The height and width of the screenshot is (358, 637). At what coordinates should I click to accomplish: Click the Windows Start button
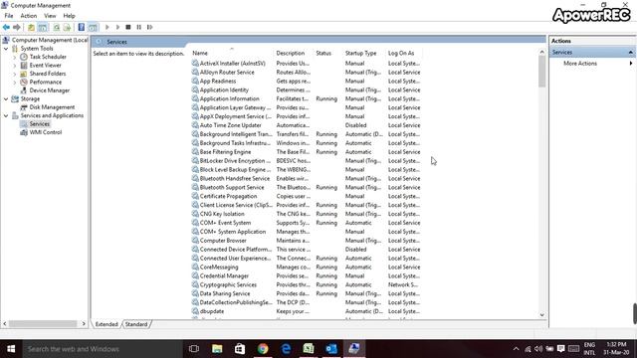(x=11, y=349)
